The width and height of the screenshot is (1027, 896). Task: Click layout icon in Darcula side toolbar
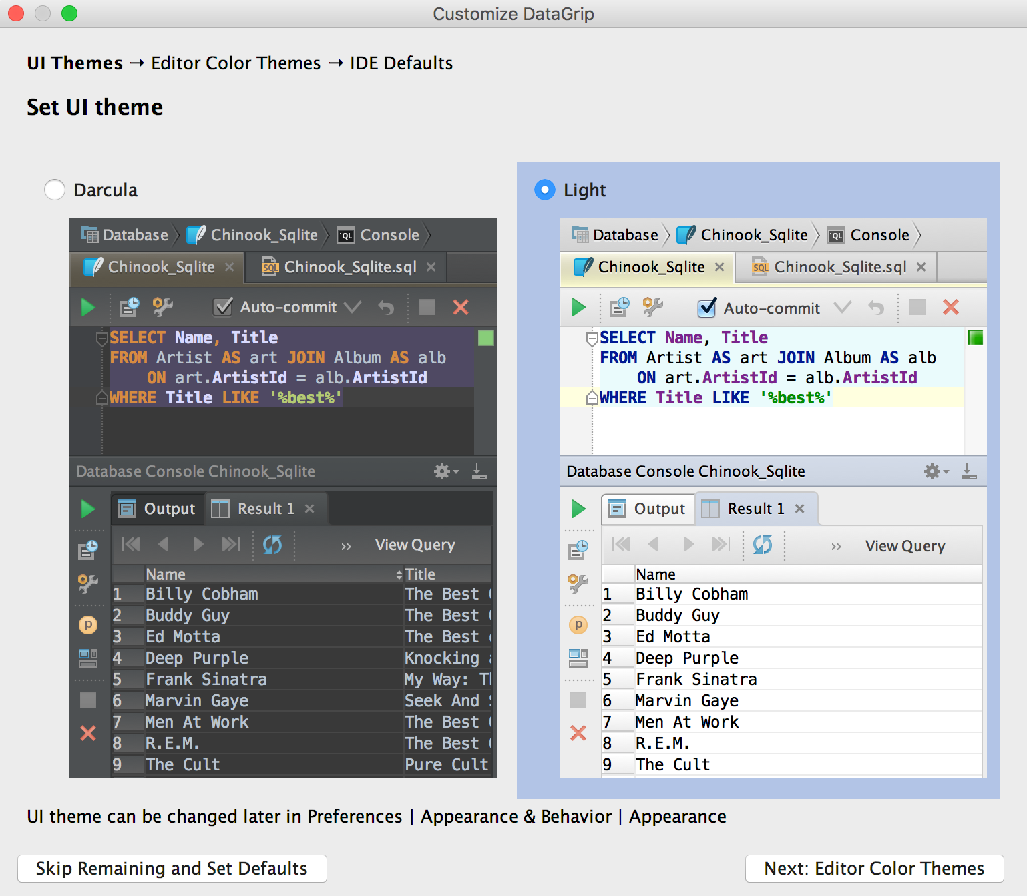(x=88, y=658)
